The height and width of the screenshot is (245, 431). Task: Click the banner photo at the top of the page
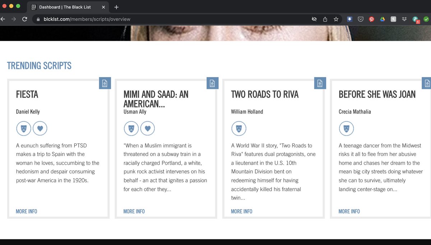pyautogui.click(x=215, y=34)
